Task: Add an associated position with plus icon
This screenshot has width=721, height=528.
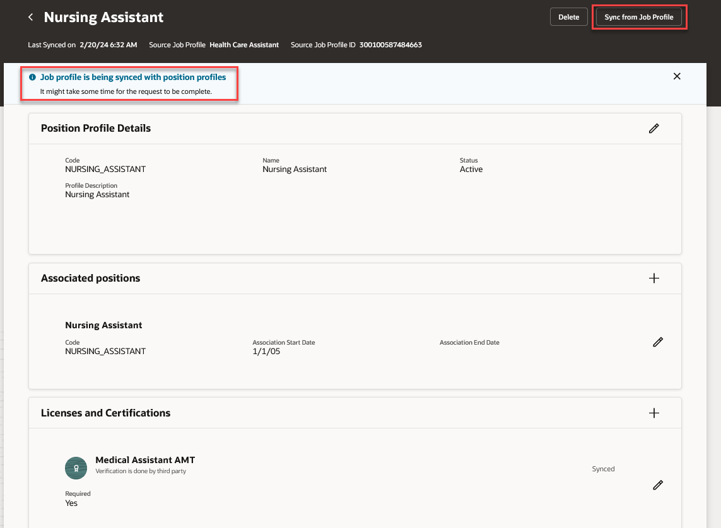Action: tap(654, 278)
